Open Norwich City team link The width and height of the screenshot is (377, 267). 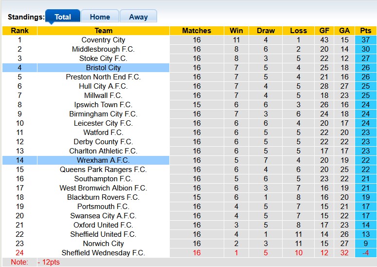pyautogui.click(x=103, y=244)
